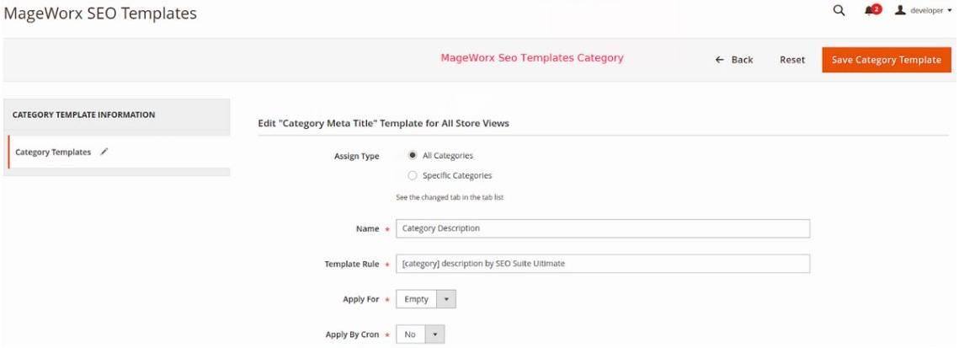This screenshot has height=348, width=959.
Task: Select the Specific Categories radio button
Action: (413, 175)
